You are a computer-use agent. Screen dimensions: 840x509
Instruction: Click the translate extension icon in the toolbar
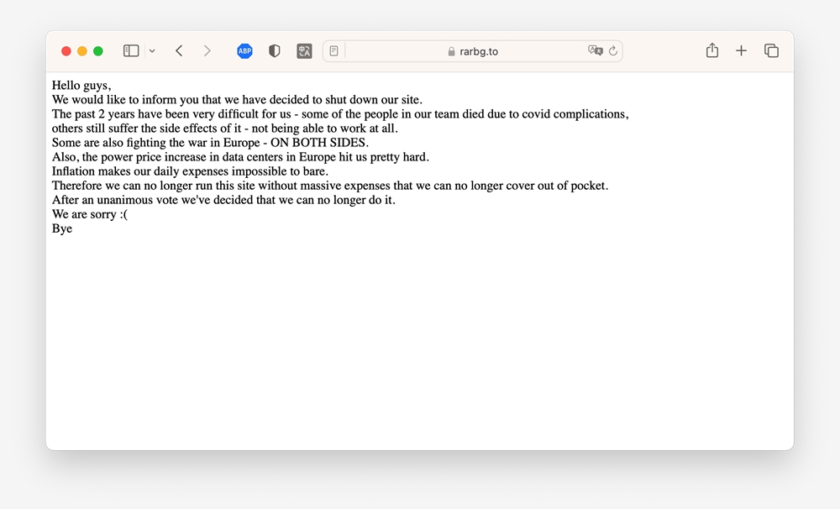304,51
